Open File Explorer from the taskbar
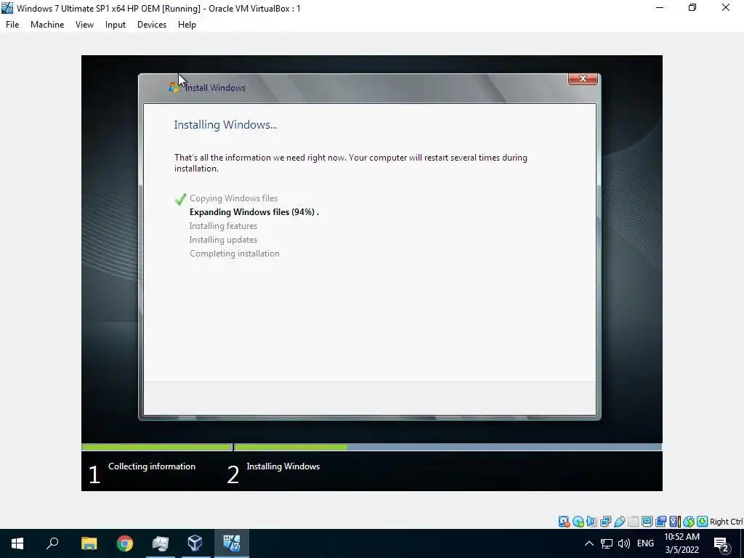 coord(89,543)
